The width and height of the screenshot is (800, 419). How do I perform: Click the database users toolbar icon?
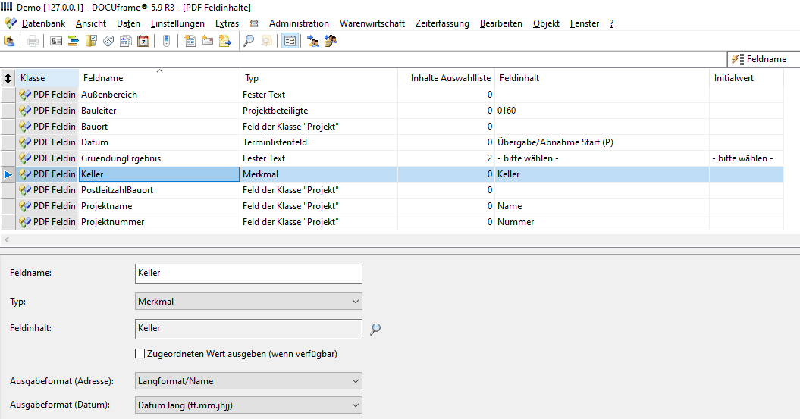point(9,41)
